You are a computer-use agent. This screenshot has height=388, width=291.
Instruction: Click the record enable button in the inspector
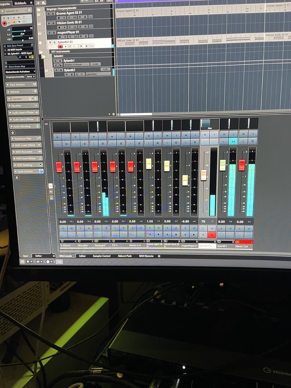pyautogui.click(x=4, y=23)
